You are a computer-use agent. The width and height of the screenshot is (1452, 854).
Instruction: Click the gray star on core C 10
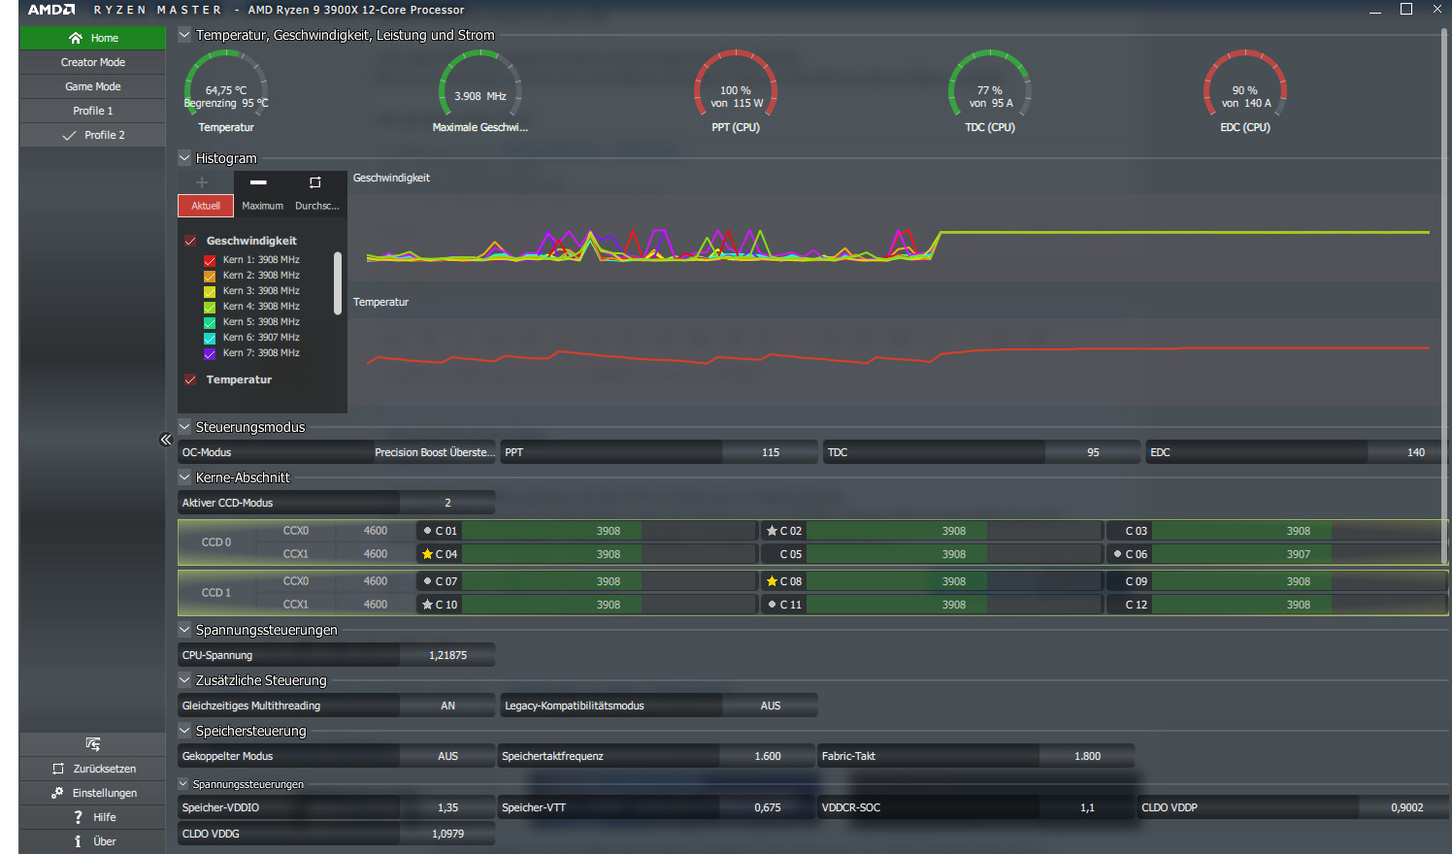click(427, 605)
